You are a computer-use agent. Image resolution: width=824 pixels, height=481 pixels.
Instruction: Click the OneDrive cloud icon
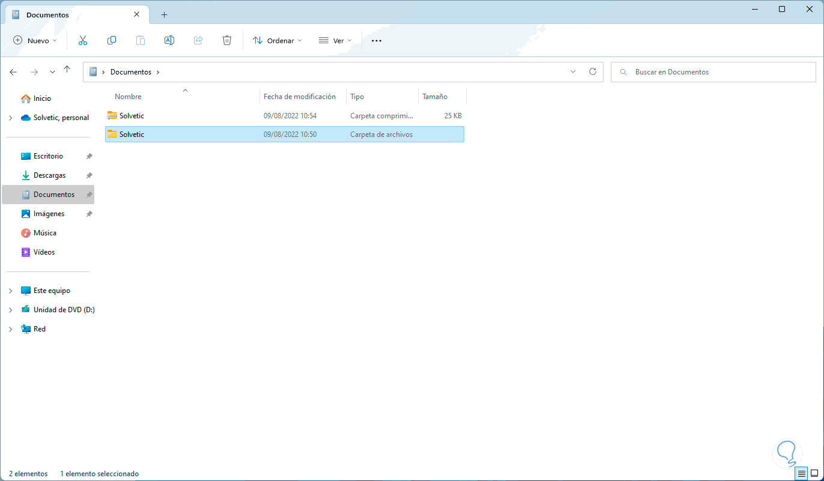(x=26, y=118)
